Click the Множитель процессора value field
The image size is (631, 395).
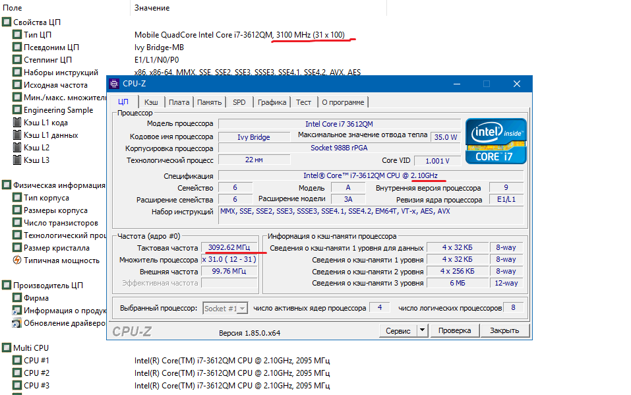coord(229,259)
